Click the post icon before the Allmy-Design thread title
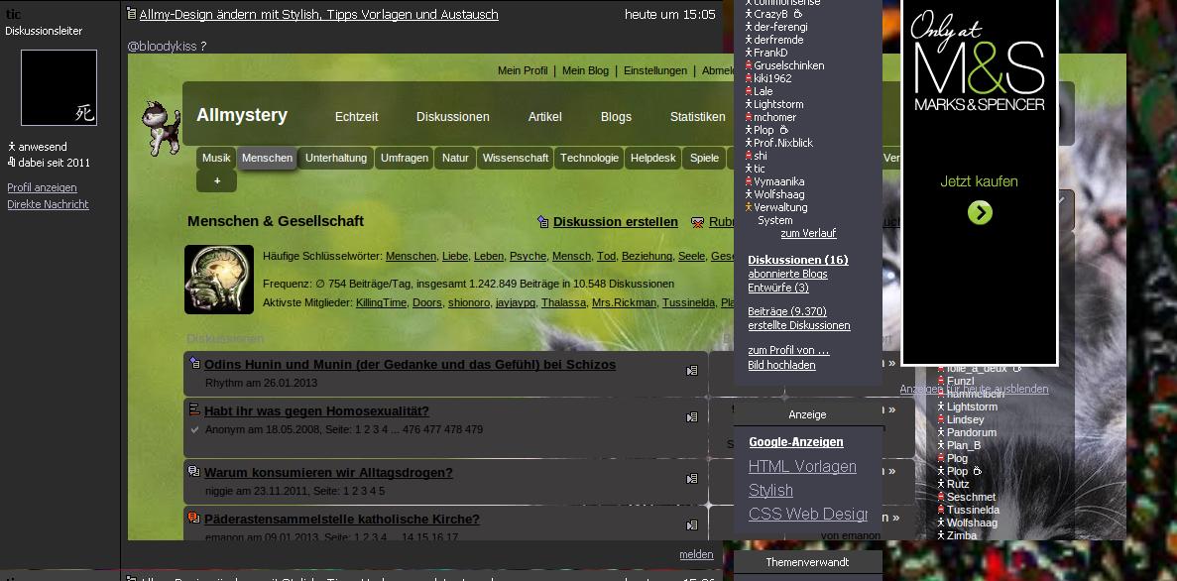Image resolution: width=1177 pixels, height=581 pixels. point(131,14)
